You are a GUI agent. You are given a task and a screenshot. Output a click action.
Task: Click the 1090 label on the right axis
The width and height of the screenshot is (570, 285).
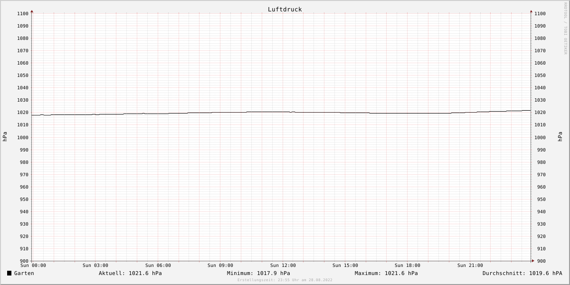[540, 26]
